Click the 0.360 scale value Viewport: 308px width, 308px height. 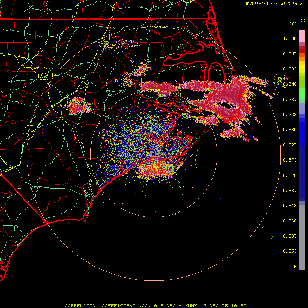coord(290,221)
